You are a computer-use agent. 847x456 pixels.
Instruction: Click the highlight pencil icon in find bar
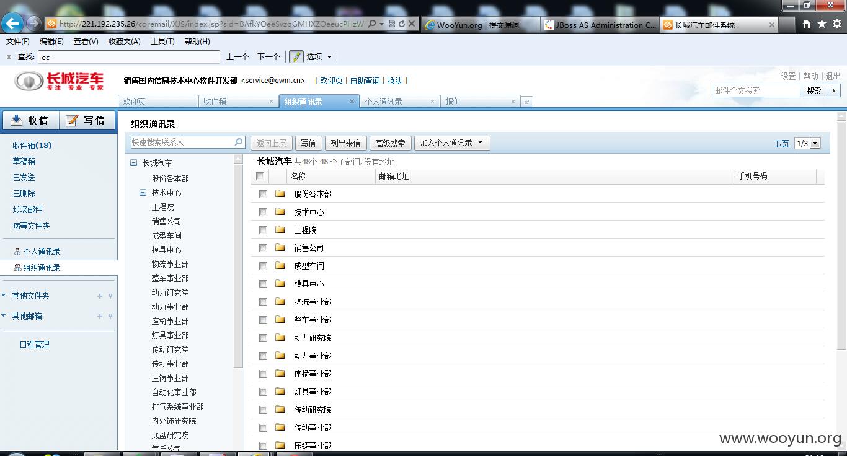tap(296, 56)
